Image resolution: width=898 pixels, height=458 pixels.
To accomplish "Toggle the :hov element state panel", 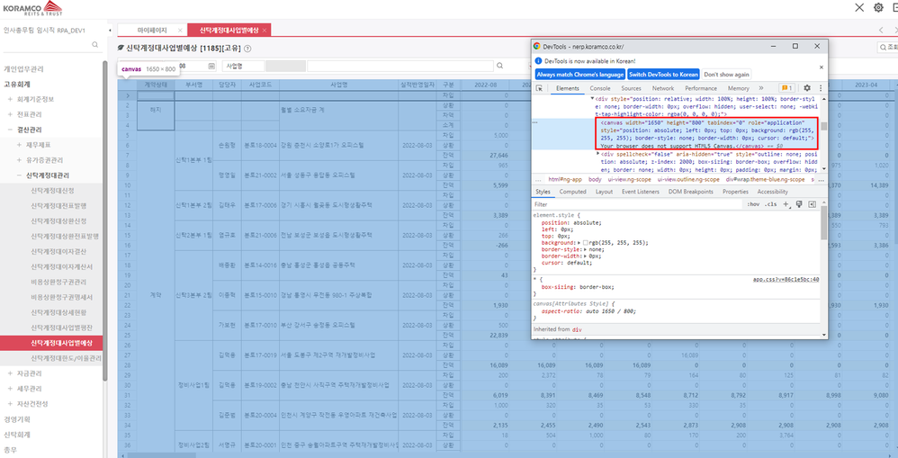I will point(751,204).
